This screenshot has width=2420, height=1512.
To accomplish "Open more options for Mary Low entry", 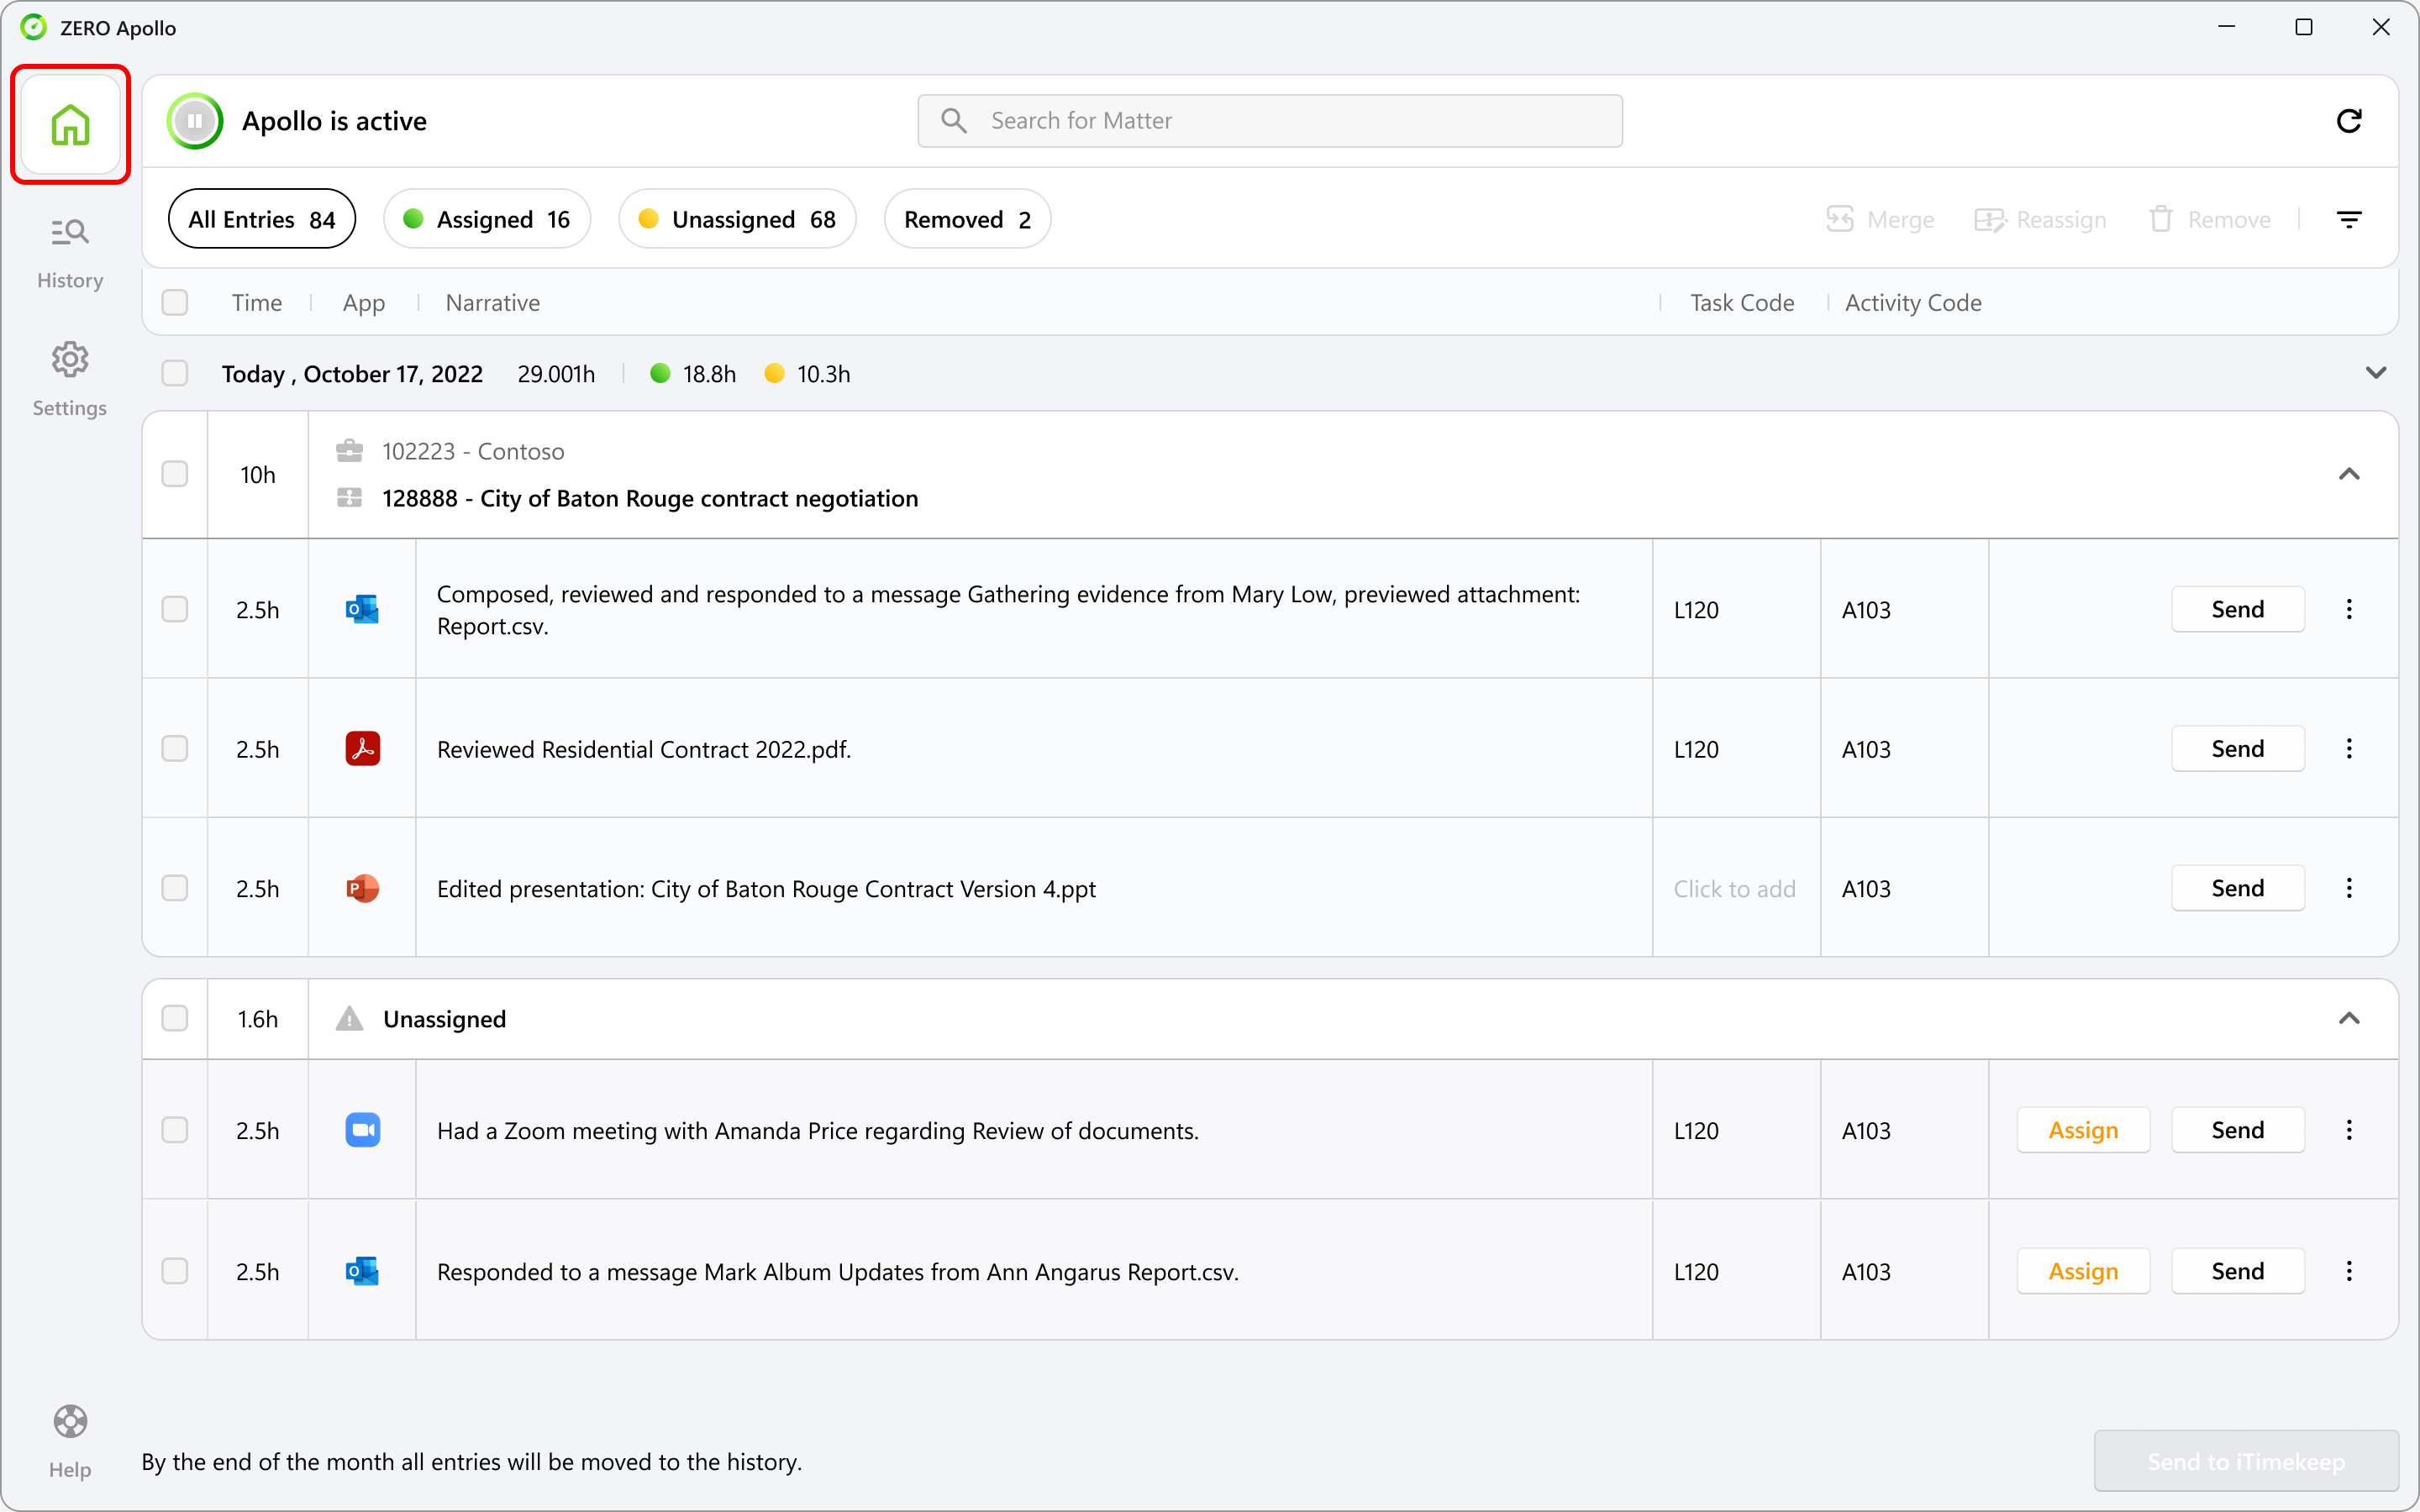I will click(x=2349, y=609).
